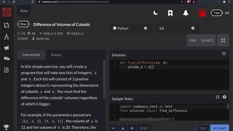The width and height of the screenshot is (233, 131).
Task: Click inside the Solution code editor line 2
Action: click(x=174, y=67)
